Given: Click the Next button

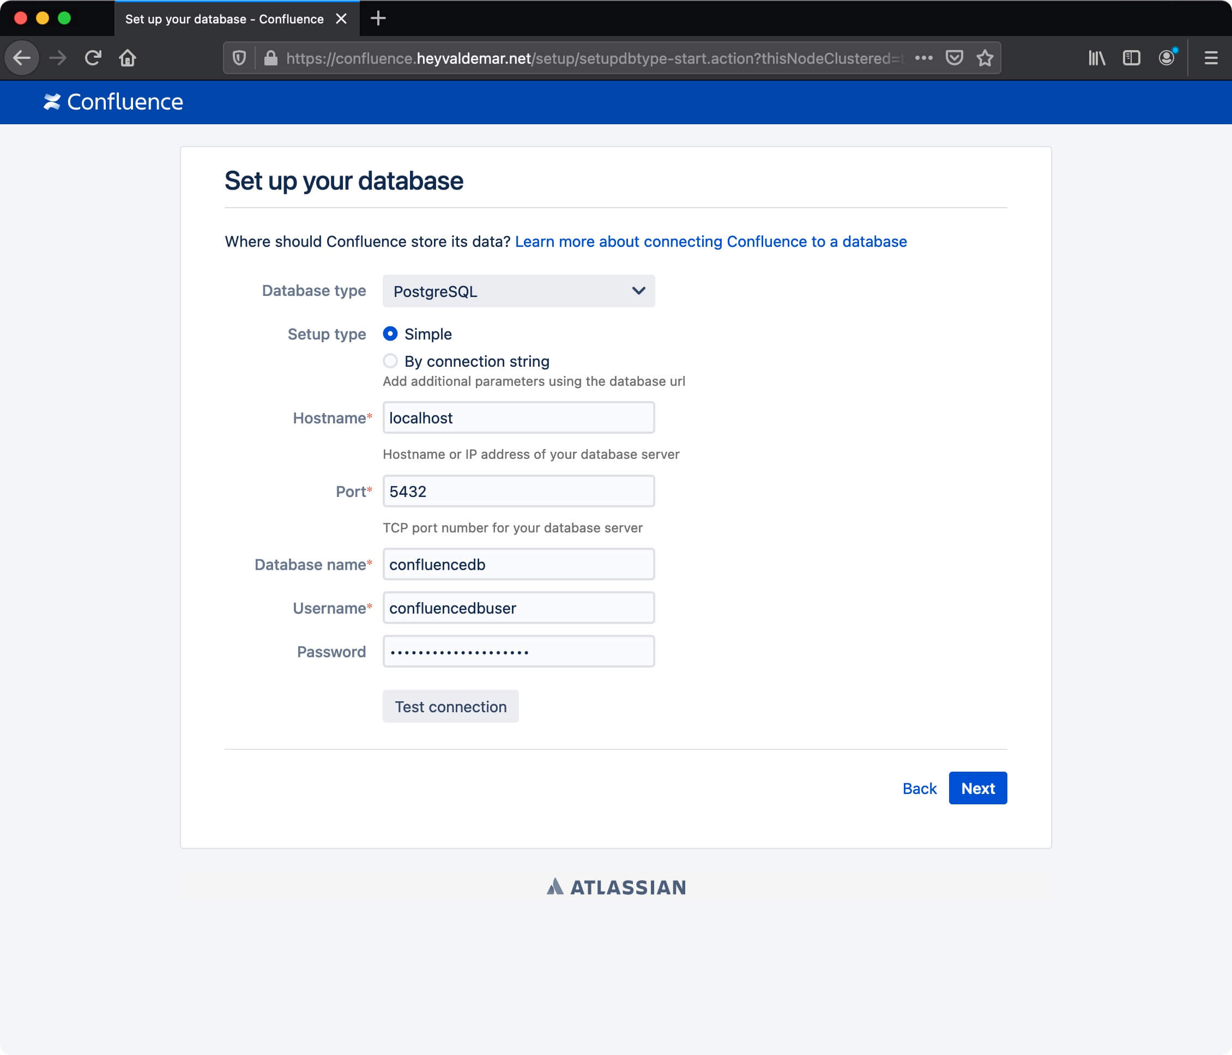Looking at the screenshot, I should coord(977,788).
